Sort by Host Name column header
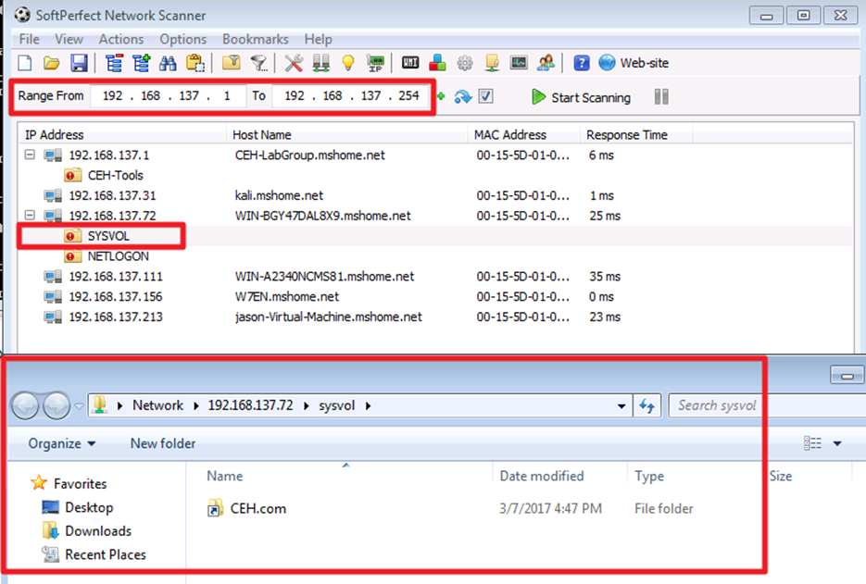The image size is (866, 584). 346,135
